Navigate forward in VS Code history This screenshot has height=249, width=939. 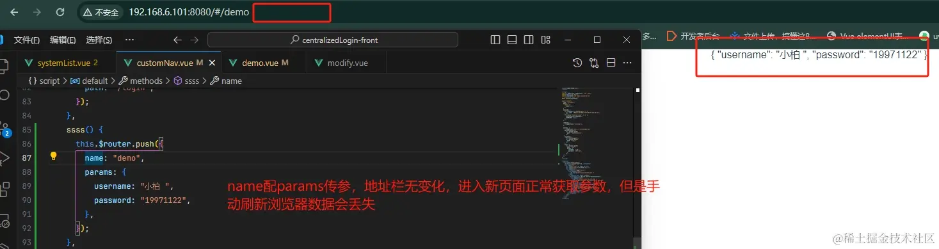194,40
